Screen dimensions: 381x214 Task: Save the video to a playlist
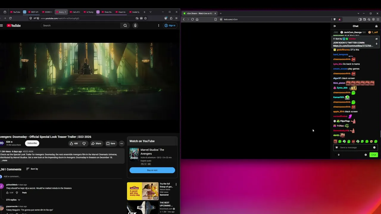111,144
